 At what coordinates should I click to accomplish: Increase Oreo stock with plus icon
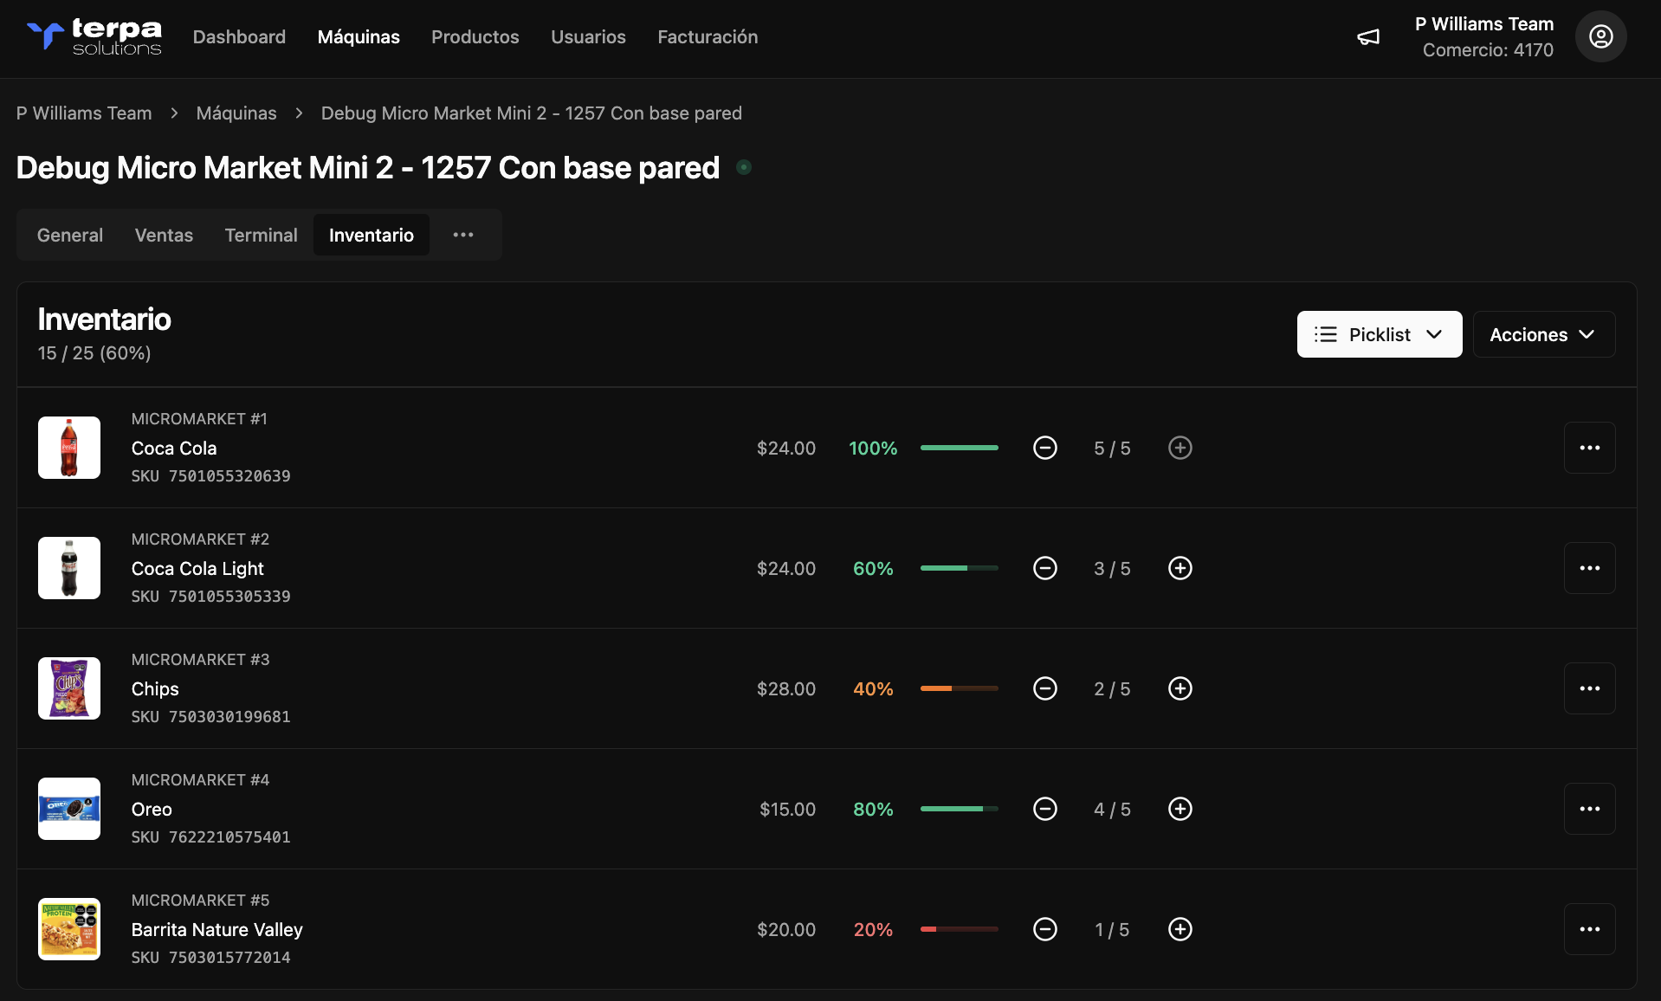1180,809
